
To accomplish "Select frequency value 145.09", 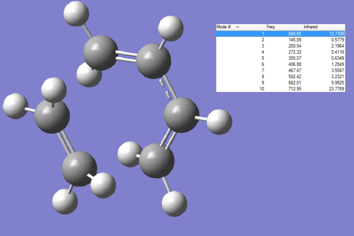I will pyautogui.click(x=295, y=40).
